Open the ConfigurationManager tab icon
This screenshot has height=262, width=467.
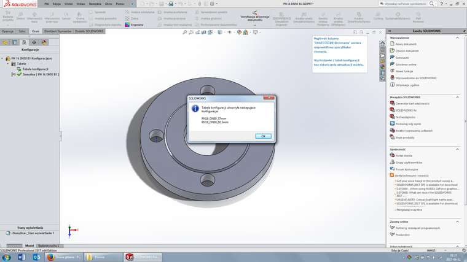tap(25, 42)
